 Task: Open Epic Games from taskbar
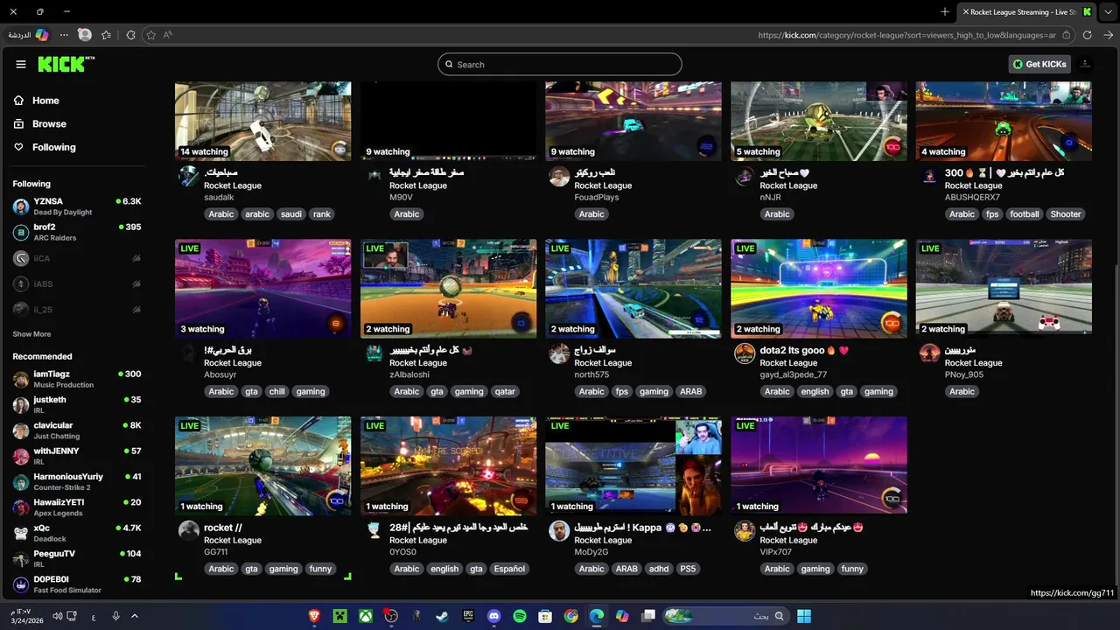[468, 616]
